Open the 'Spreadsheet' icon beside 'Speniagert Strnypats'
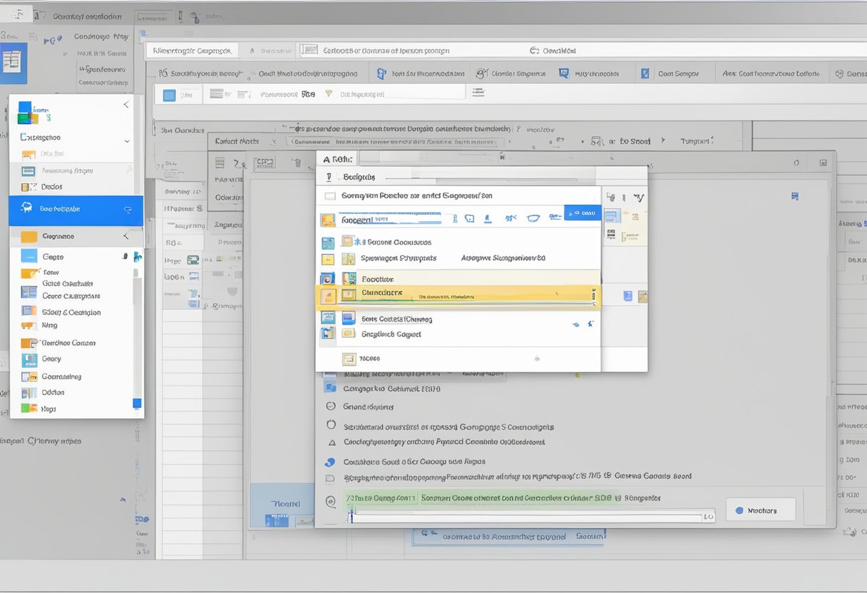 point(348,259)
